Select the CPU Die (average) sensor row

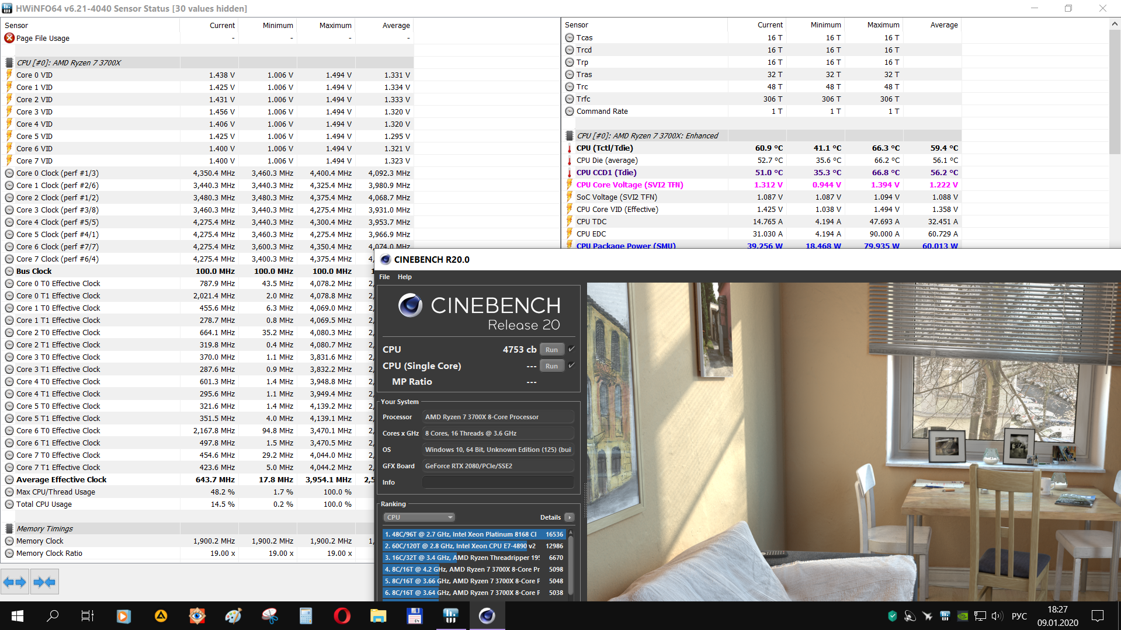(762, 161)
